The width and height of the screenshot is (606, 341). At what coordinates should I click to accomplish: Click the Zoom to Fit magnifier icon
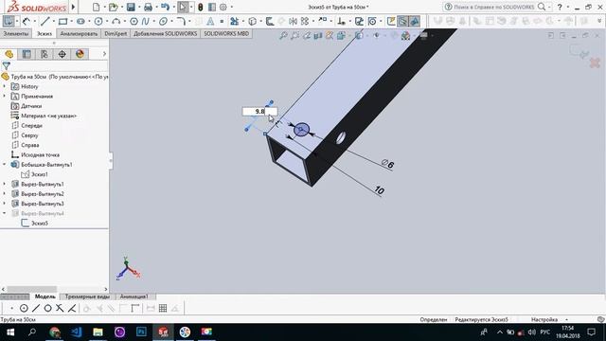click(283, 36)
